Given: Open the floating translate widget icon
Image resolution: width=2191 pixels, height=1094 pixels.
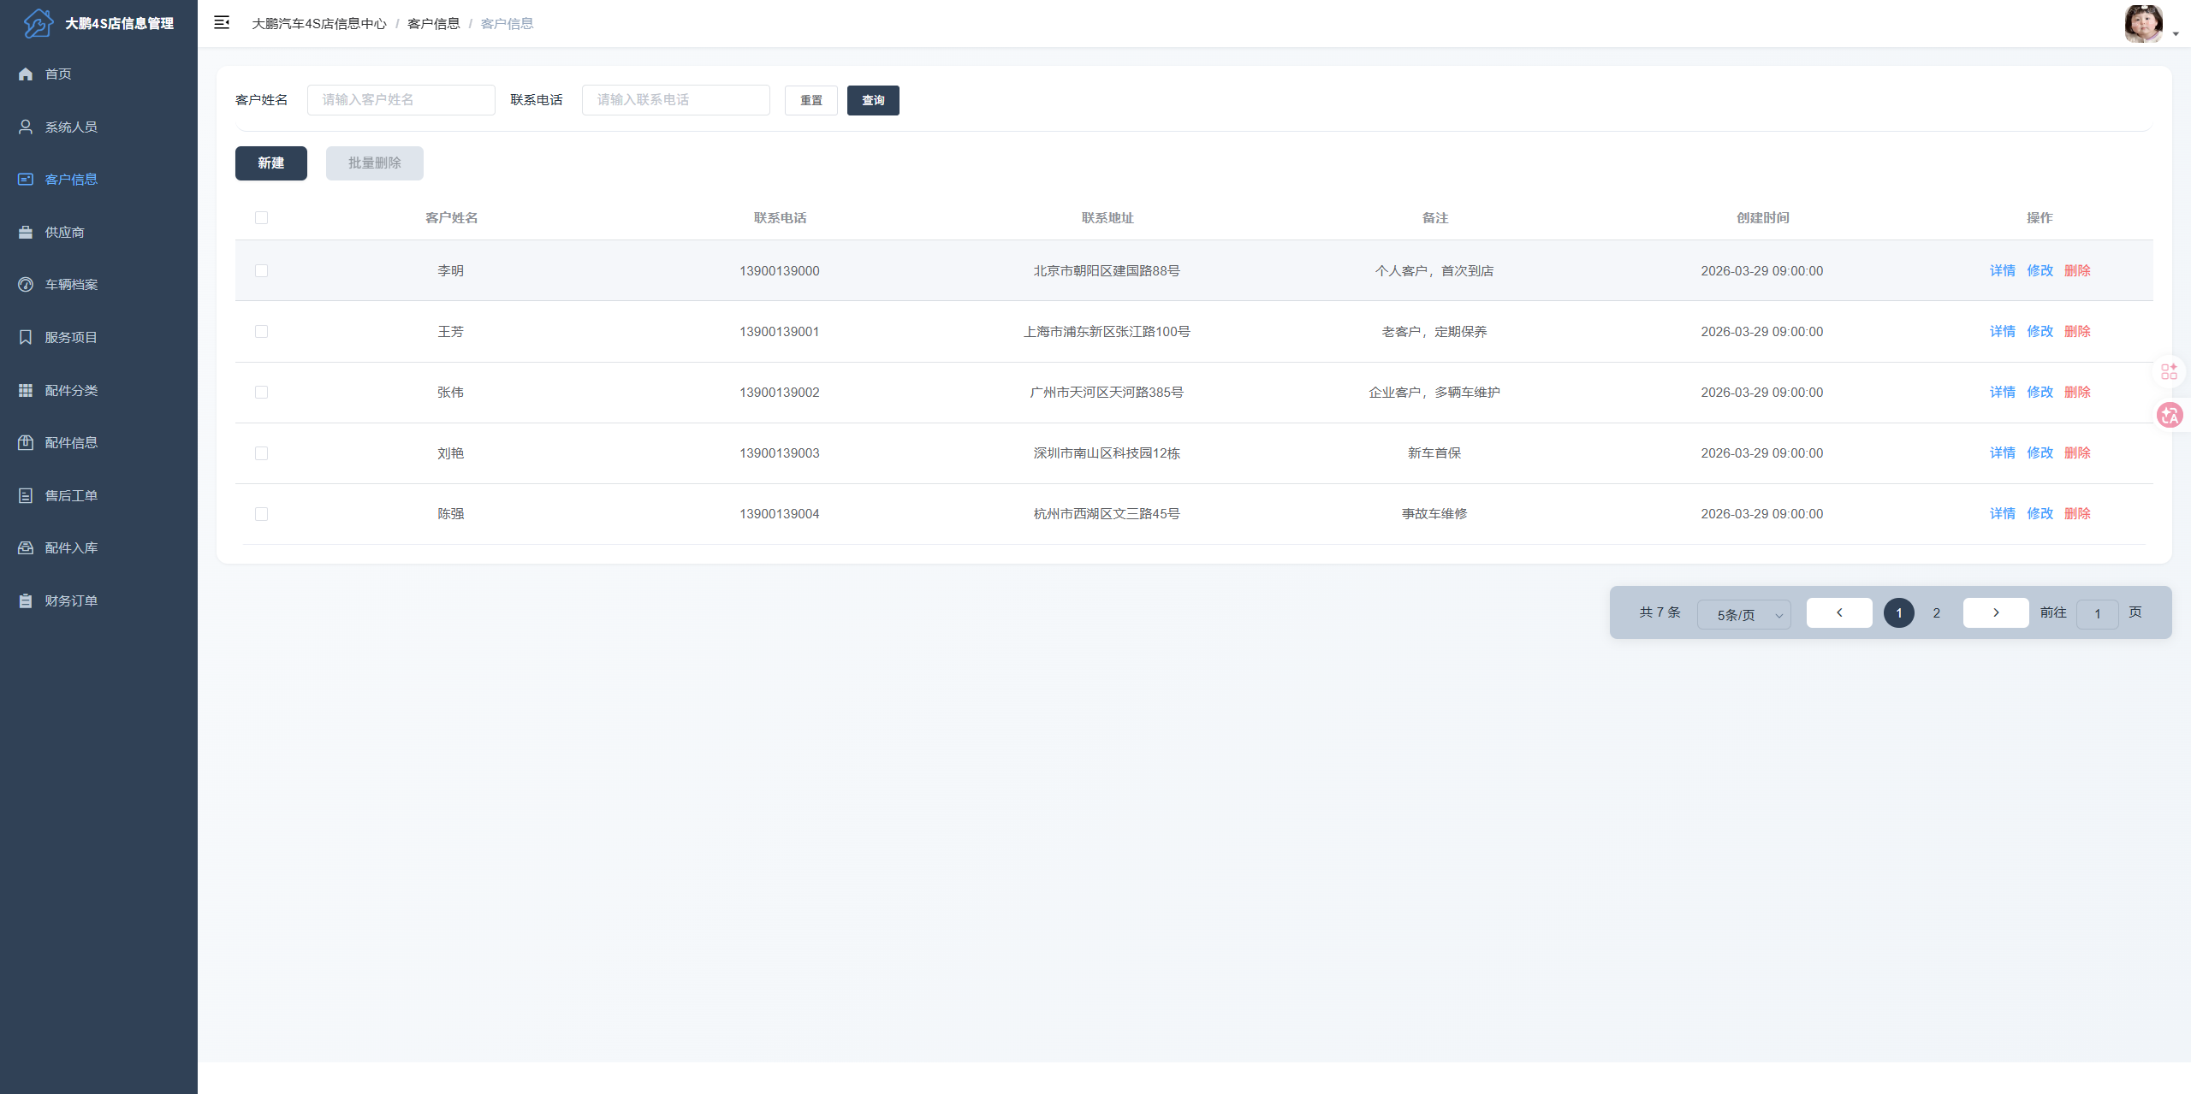Looking at the screenshot, I should (2170, 415).
